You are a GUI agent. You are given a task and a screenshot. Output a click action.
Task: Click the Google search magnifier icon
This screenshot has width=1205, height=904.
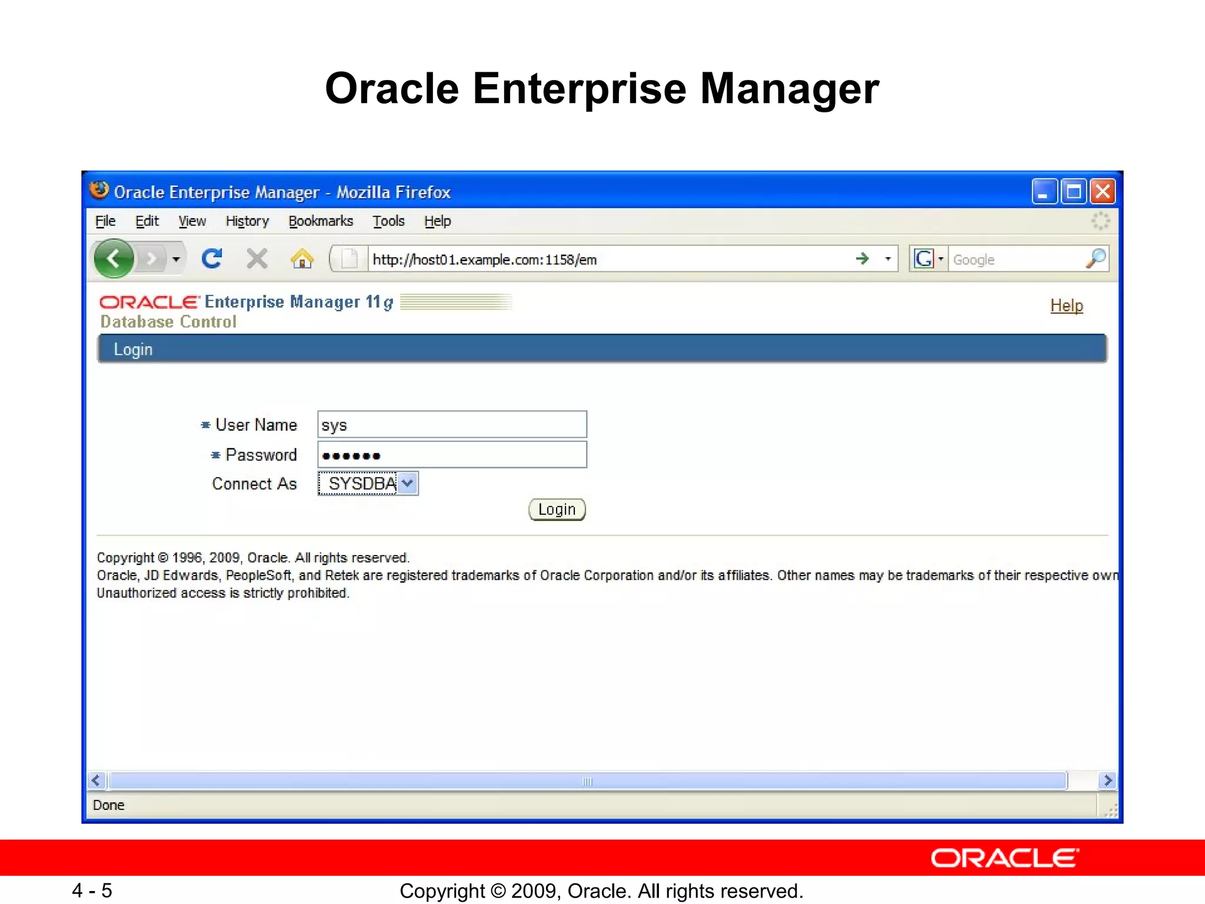(x=1096, y=258)
